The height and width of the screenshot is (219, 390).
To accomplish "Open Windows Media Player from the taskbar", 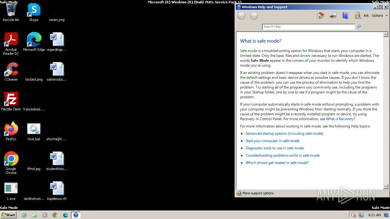I will tap(45, 215).
